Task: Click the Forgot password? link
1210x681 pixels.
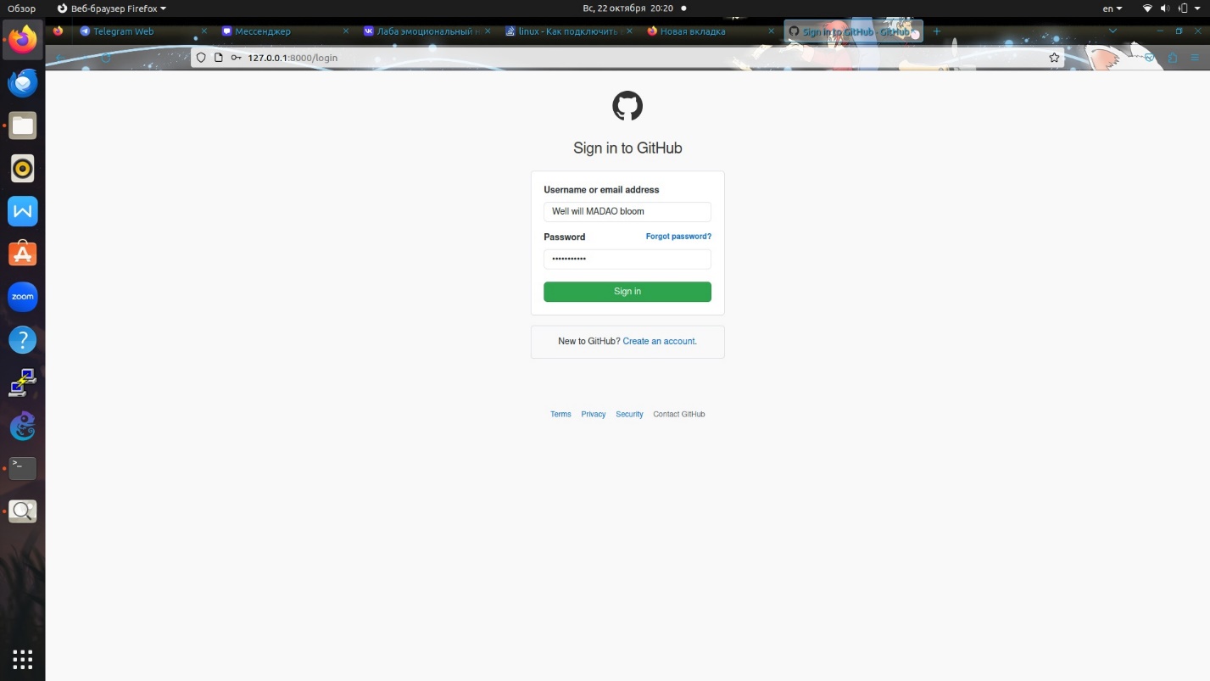Action: (678, 237)
